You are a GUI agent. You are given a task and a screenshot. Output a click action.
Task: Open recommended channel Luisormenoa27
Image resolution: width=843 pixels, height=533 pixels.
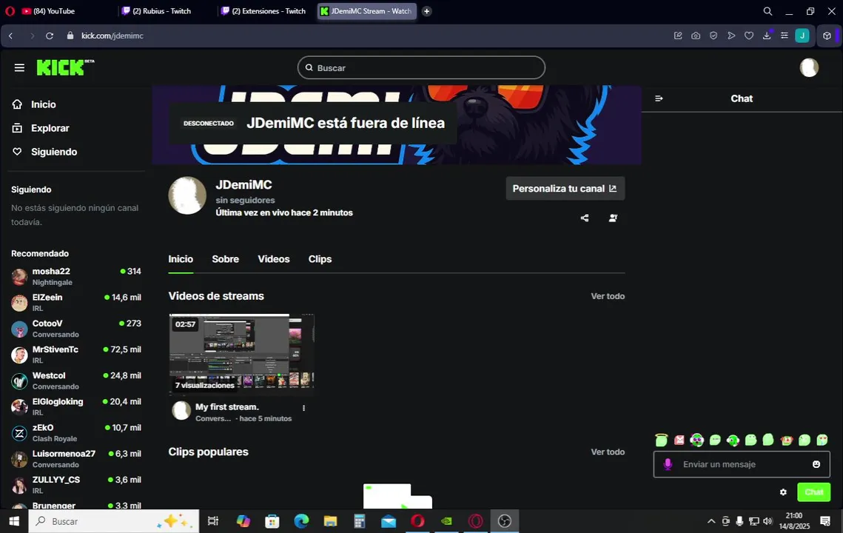tap(75, 459)
